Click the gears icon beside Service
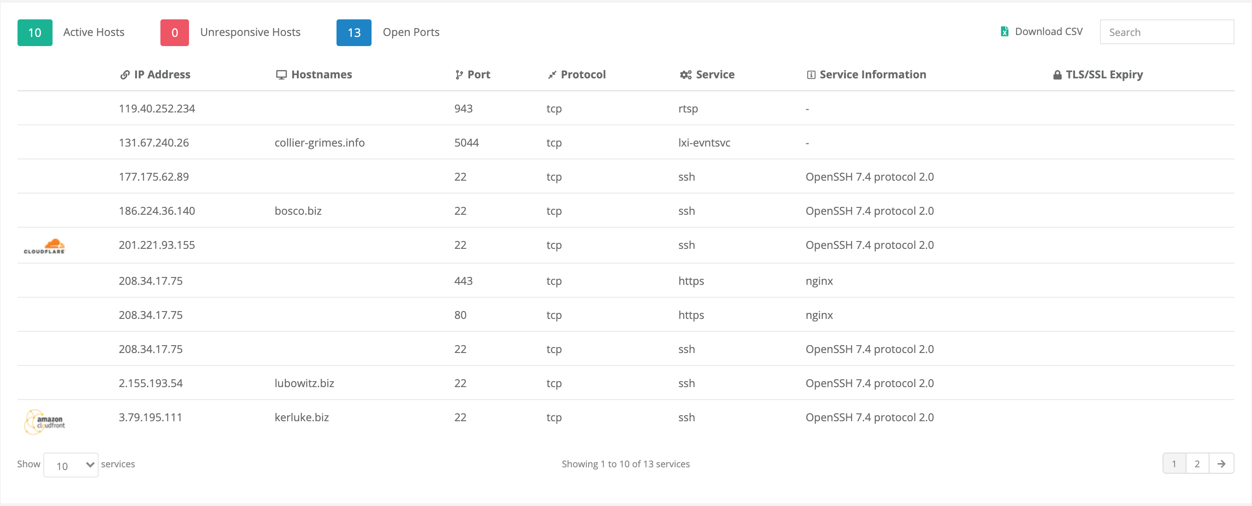This screenshot has height=506, width=1252. (685, 75)
